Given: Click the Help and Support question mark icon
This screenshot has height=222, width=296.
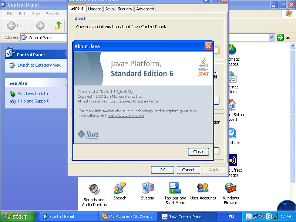Looking at the screenshot, I should click(x=13, y=101).
